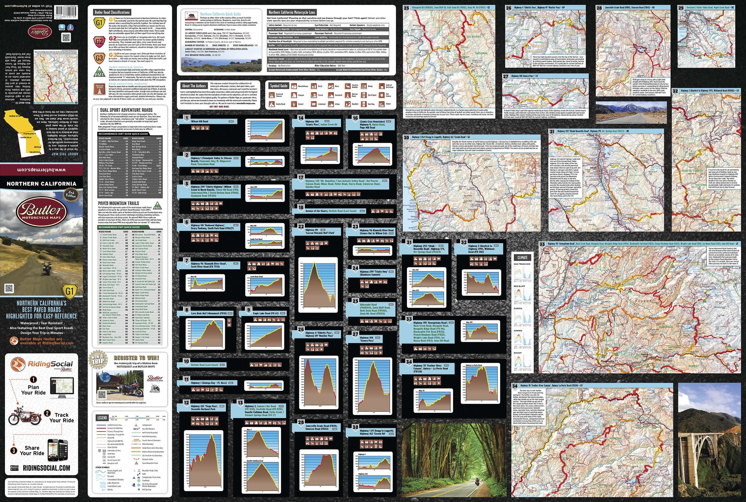Select the Fall Colors leaf icon
The width and height of the screenshot is (746, 502).
click(x=382, y=95)
